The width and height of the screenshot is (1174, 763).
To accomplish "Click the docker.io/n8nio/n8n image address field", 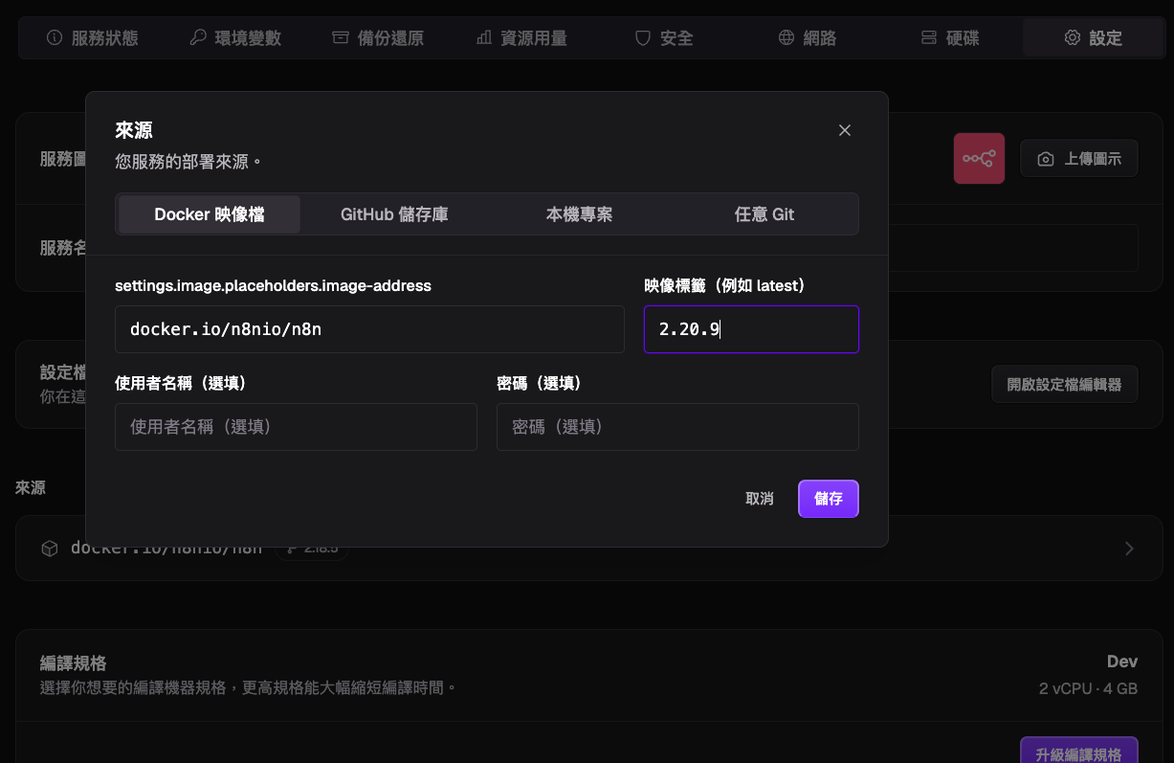I will (x=369, y=329).
